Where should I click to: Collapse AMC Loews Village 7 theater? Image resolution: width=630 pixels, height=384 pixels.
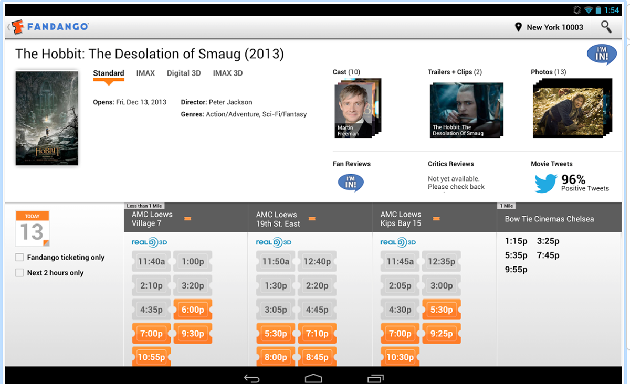(x=187, y=219)
